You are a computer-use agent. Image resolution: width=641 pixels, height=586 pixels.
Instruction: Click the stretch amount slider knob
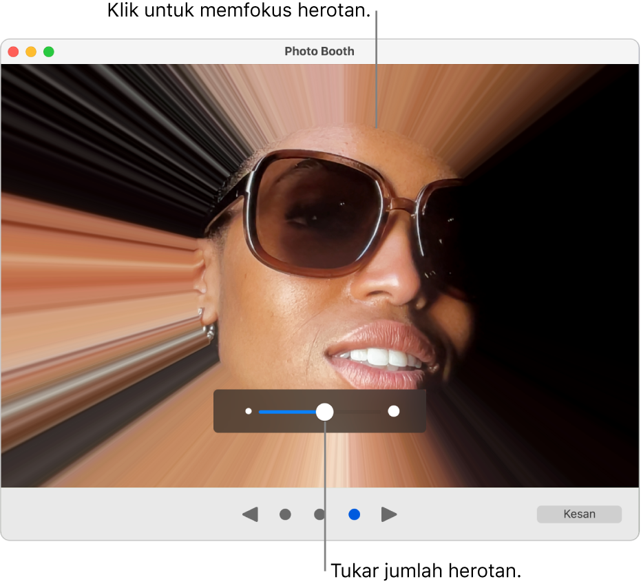pyautogui.click(x=324, y=411)
